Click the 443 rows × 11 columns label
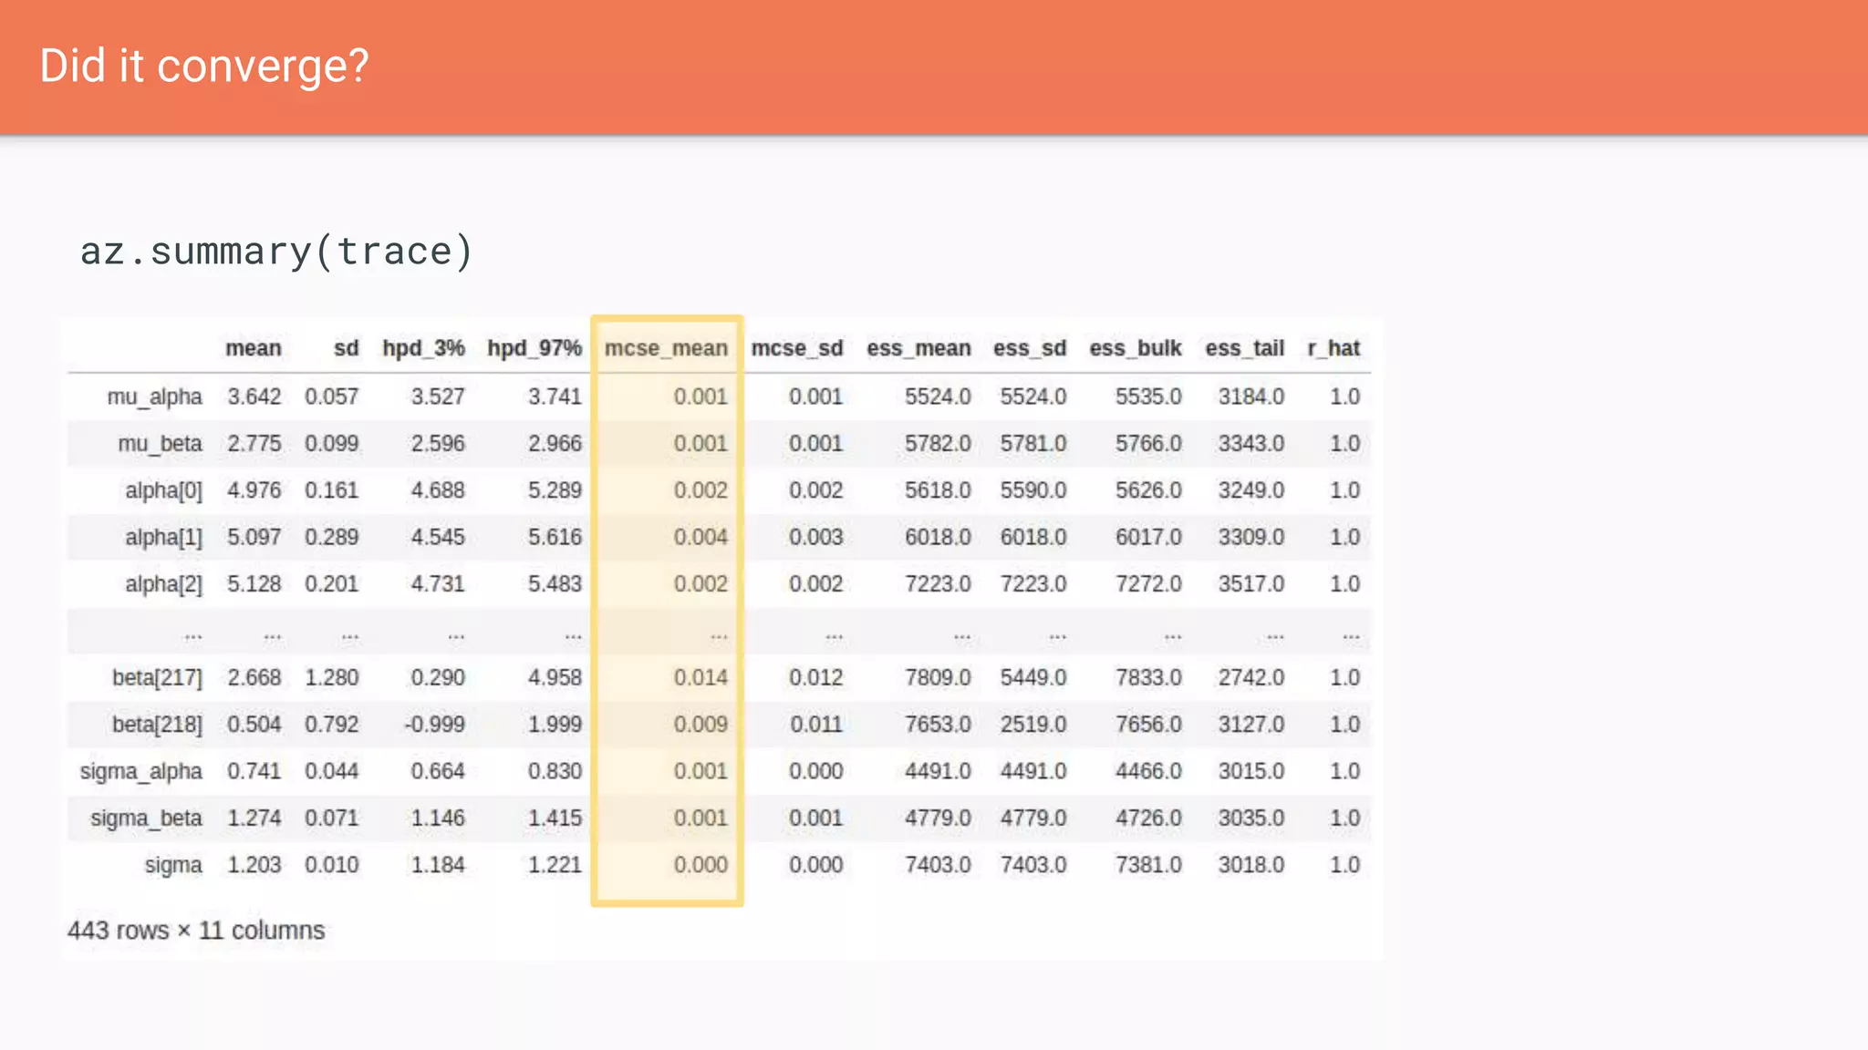 coord(196,931)
